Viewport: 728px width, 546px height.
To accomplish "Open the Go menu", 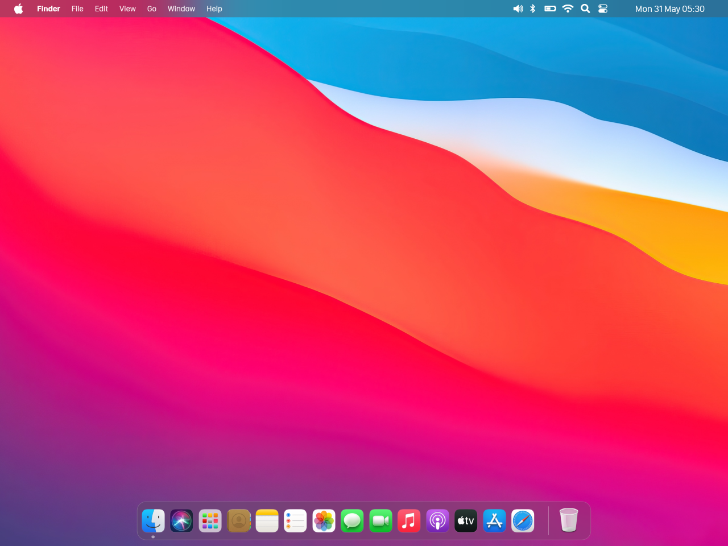I will click(x=151, y=9).
